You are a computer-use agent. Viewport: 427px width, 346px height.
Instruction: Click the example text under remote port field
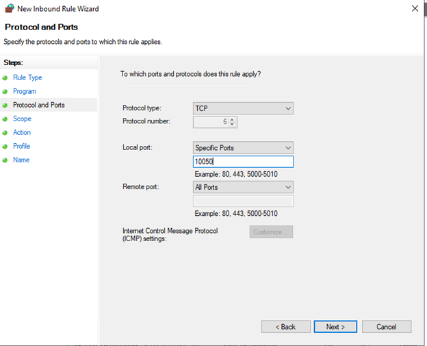click(236, 214)
